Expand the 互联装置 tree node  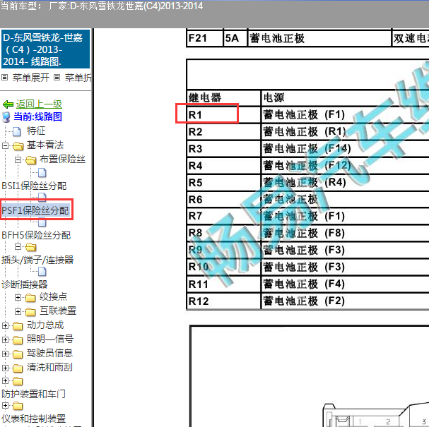point(18,311)
